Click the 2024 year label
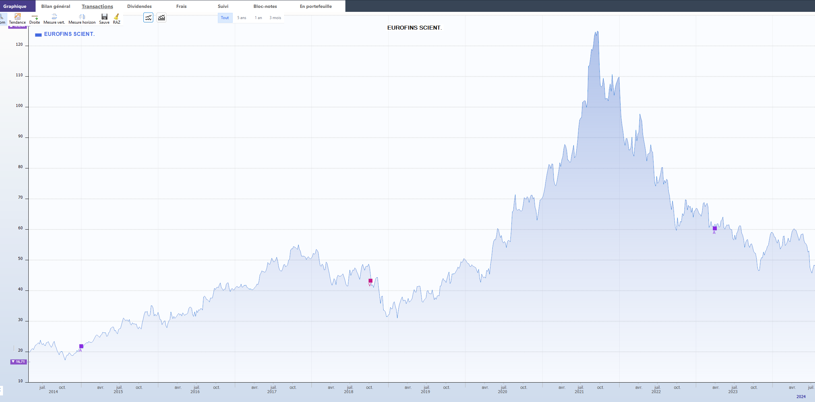Viewport: 815px width, 402px height. point(801,397)
